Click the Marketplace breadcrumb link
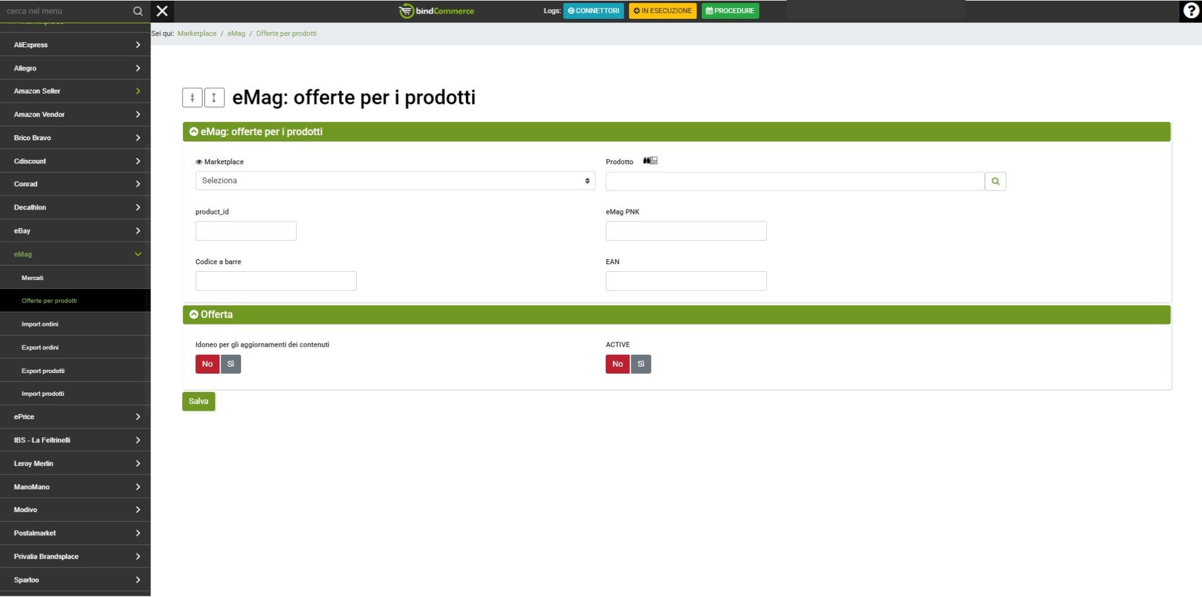 (x=197, y=33)
